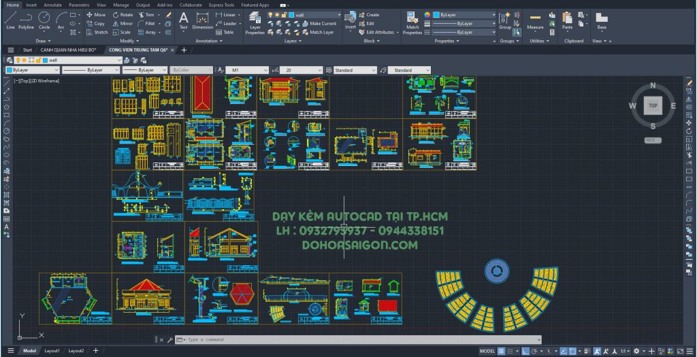Select the Line drawing tool
The image size is (697, 357).
pyautogui.click(x=10, y=21)
